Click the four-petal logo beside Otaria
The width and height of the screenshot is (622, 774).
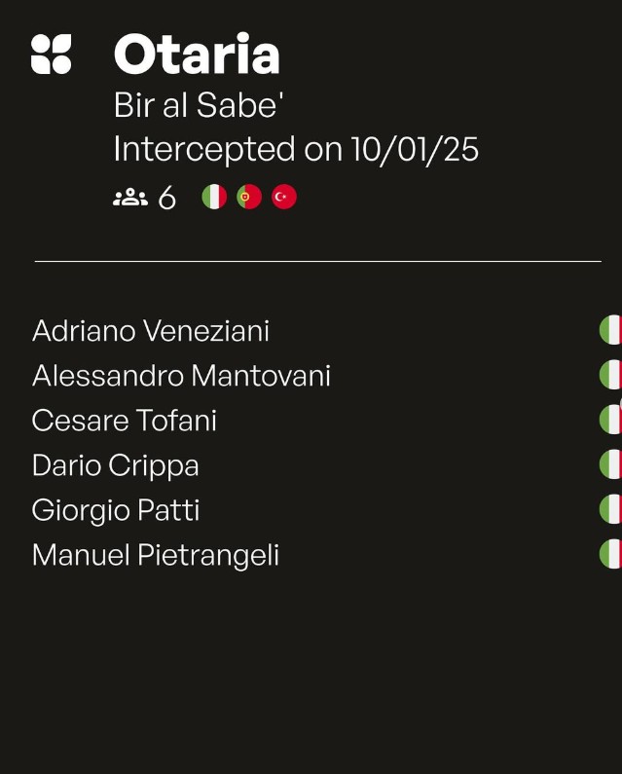point(52,55)
